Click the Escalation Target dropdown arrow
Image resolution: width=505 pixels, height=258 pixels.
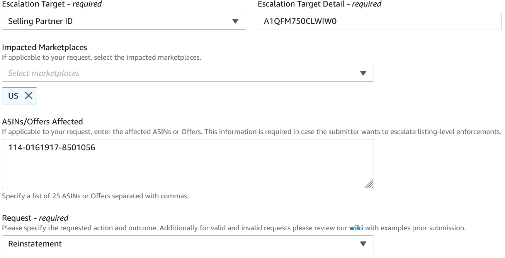click(x=235, y=21)
